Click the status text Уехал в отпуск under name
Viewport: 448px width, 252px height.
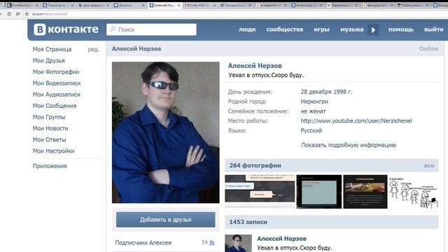click(x=266, y=75)
